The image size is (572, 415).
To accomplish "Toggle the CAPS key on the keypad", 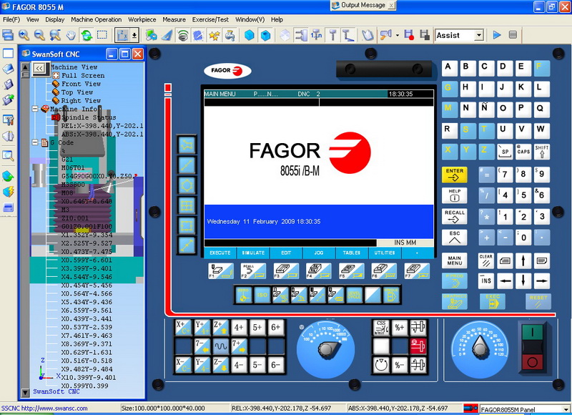I will tap(523, 152).
